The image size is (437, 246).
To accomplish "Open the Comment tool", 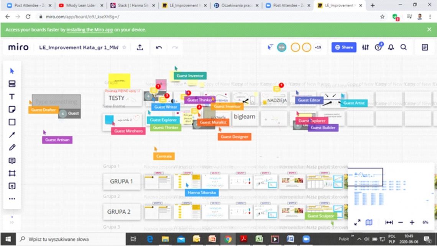I will [12, 160].
